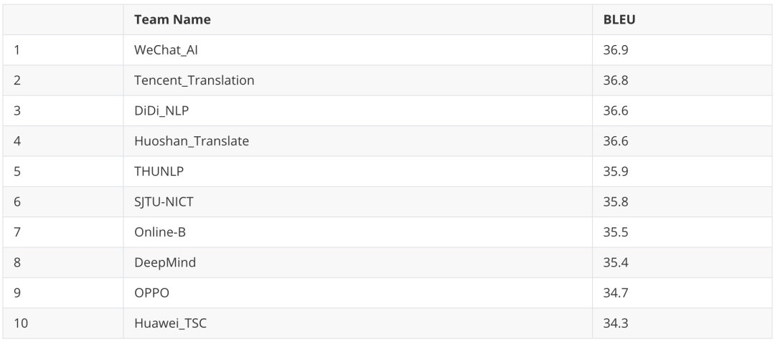Select the 35.9 score value
This screenshot has width=775, height=342.
pyautogui.click(x=616, y=172)
